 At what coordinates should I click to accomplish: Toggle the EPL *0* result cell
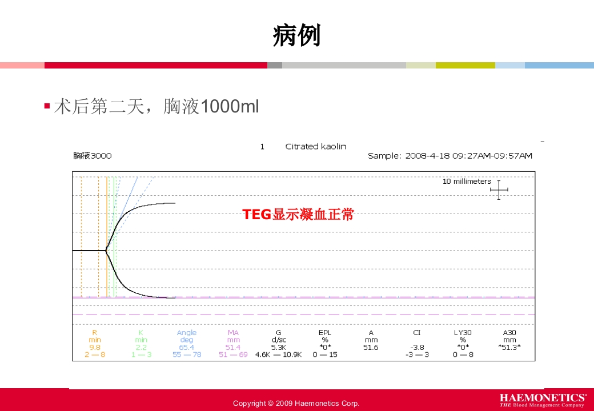[x=324, y=346]
